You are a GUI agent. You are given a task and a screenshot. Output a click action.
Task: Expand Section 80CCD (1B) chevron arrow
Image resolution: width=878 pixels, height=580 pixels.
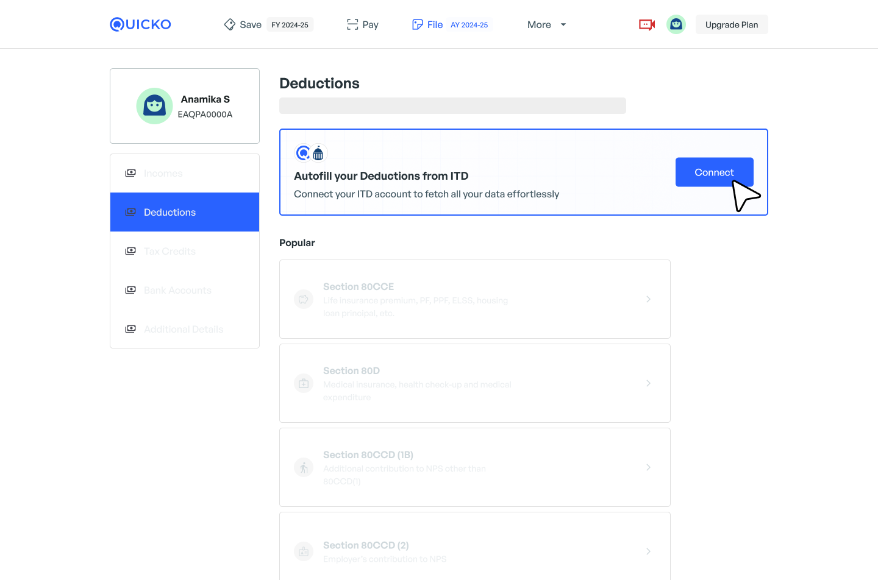(648, 467)
